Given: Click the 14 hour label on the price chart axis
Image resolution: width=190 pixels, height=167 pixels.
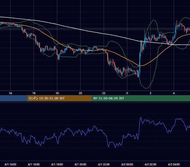Looking at the screenshot, I should click(x=10, y=93).
